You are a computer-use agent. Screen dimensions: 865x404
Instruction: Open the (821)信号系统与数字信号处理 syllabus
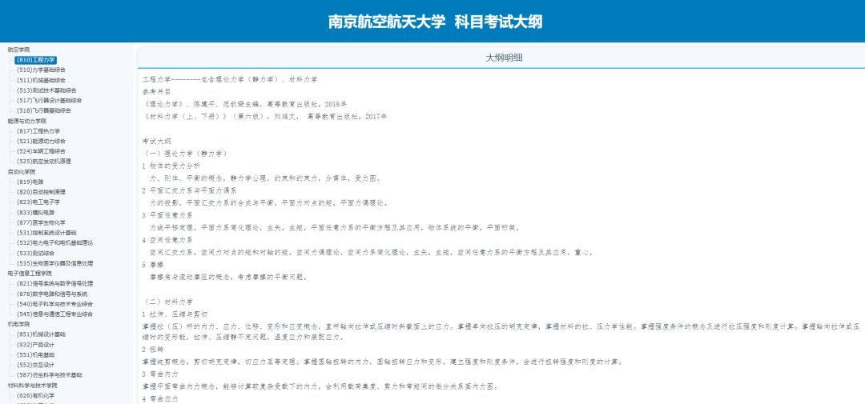point(54,283)
